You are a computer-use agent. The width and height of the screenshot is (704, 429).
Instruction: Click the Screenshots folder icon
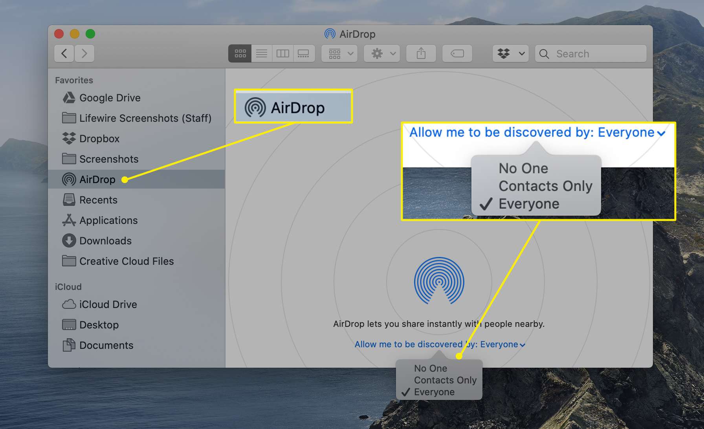(69, 159)
